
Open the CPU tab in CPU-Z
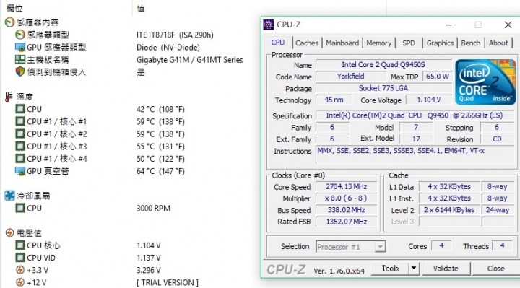pos(278,43)
